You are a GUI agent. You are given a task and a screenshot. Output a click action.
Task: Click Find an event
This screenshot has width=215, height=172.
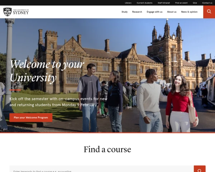pyautogui.click(x=181, y=3)
